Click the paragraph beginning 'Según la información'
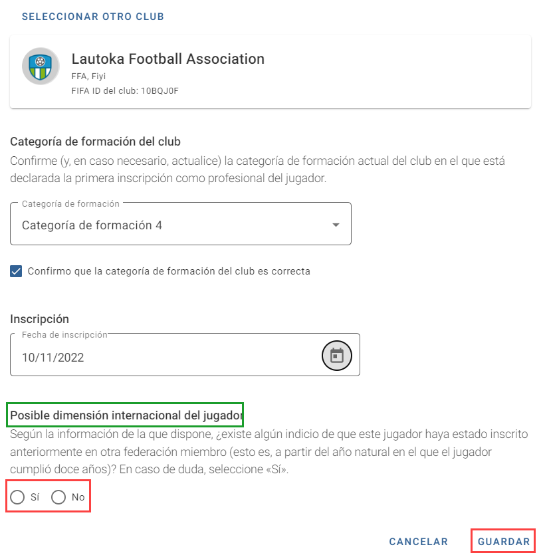This screenshot has width=545, height=557. pos(269,451)
